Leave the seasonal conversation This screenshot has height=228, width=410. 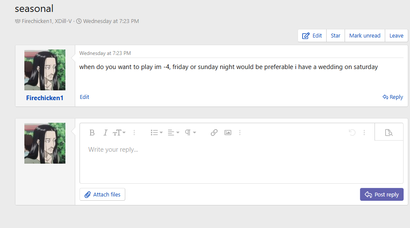(396, 36)
